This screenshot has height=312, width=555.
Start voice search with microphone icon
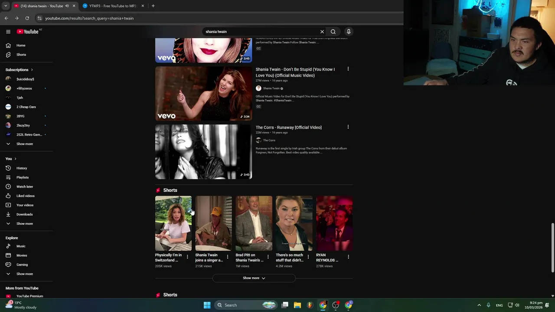click(349, 32)
